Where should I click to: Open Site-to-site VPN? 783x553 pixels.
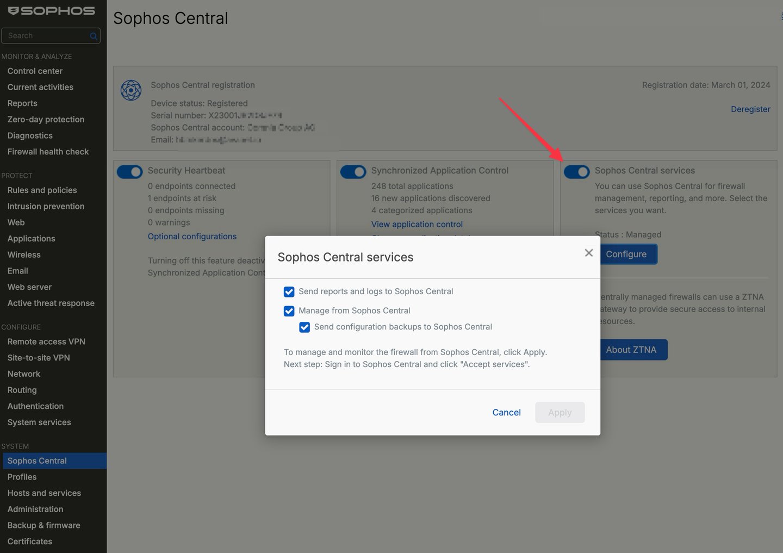click(39, 358)
